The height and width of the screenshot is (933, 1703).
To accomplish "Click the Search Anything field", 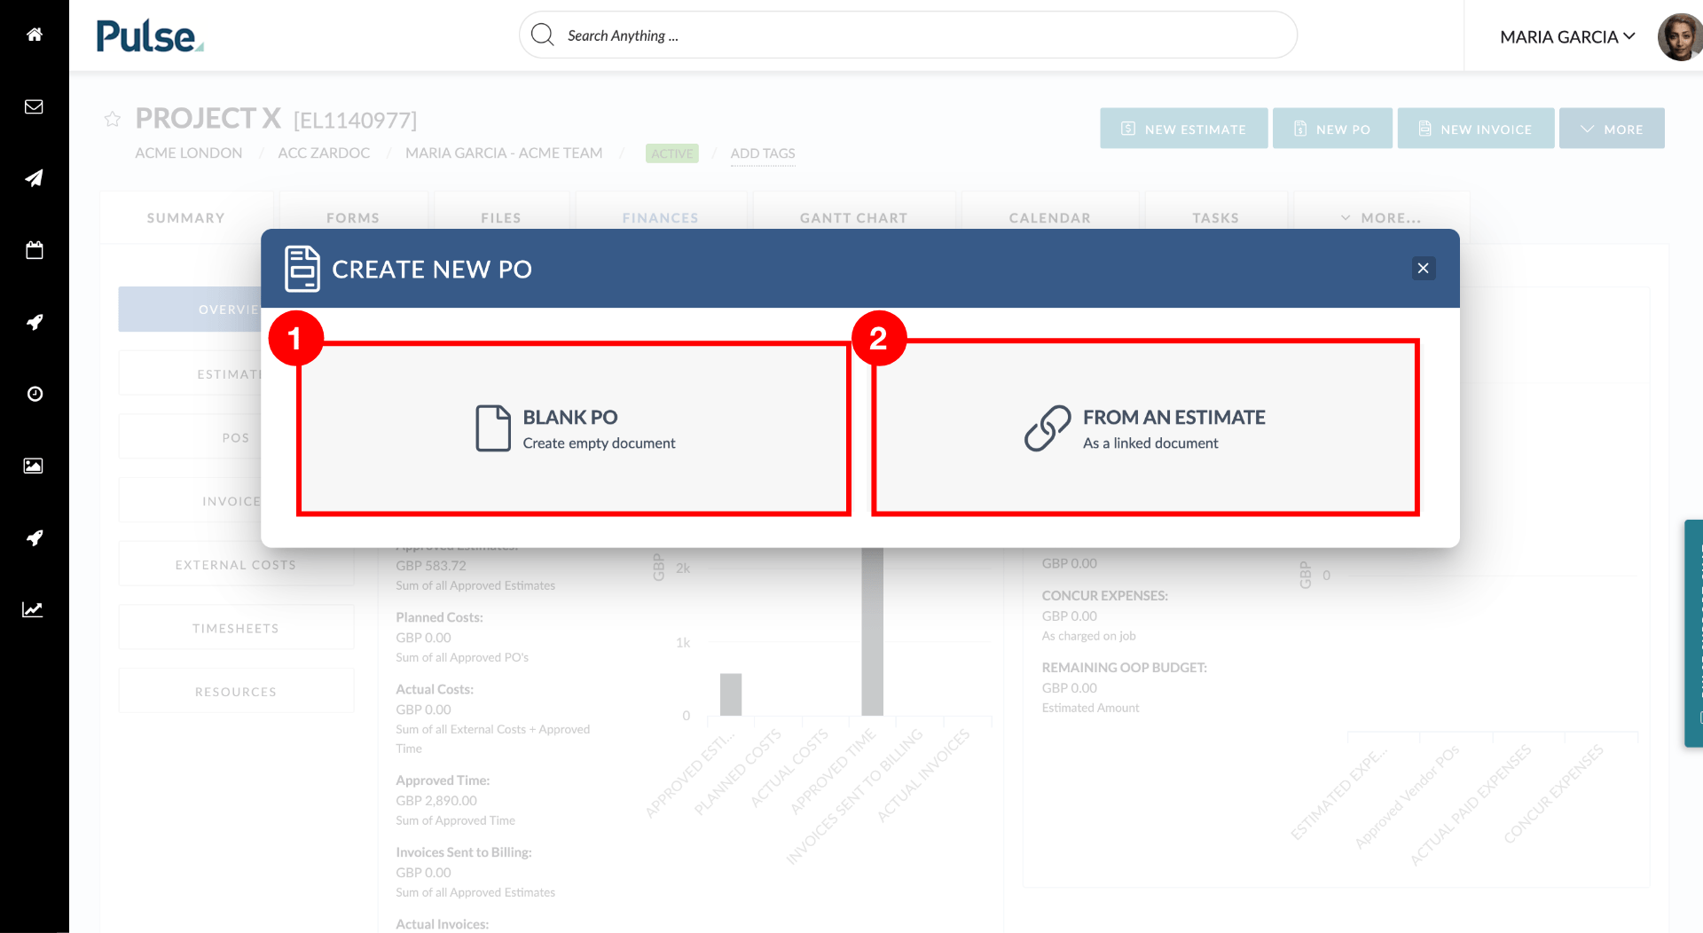I will pyautogui.click(x=908, y=35).
